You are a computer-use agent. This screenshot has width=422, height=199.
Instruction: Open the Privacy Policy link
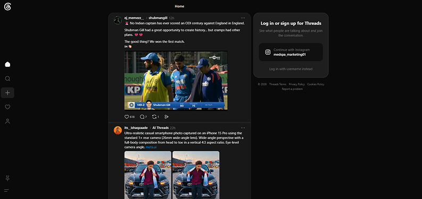pos(297,84)
